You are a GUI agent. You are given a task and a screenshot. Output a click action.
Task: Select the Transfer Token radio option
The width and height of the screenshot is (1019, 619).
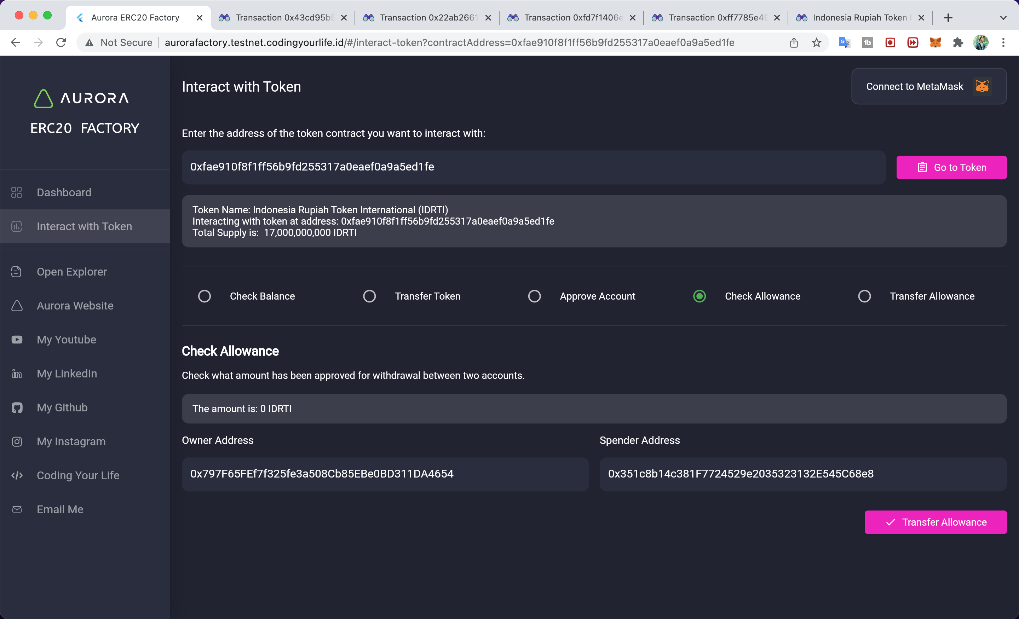coord(369,296)
